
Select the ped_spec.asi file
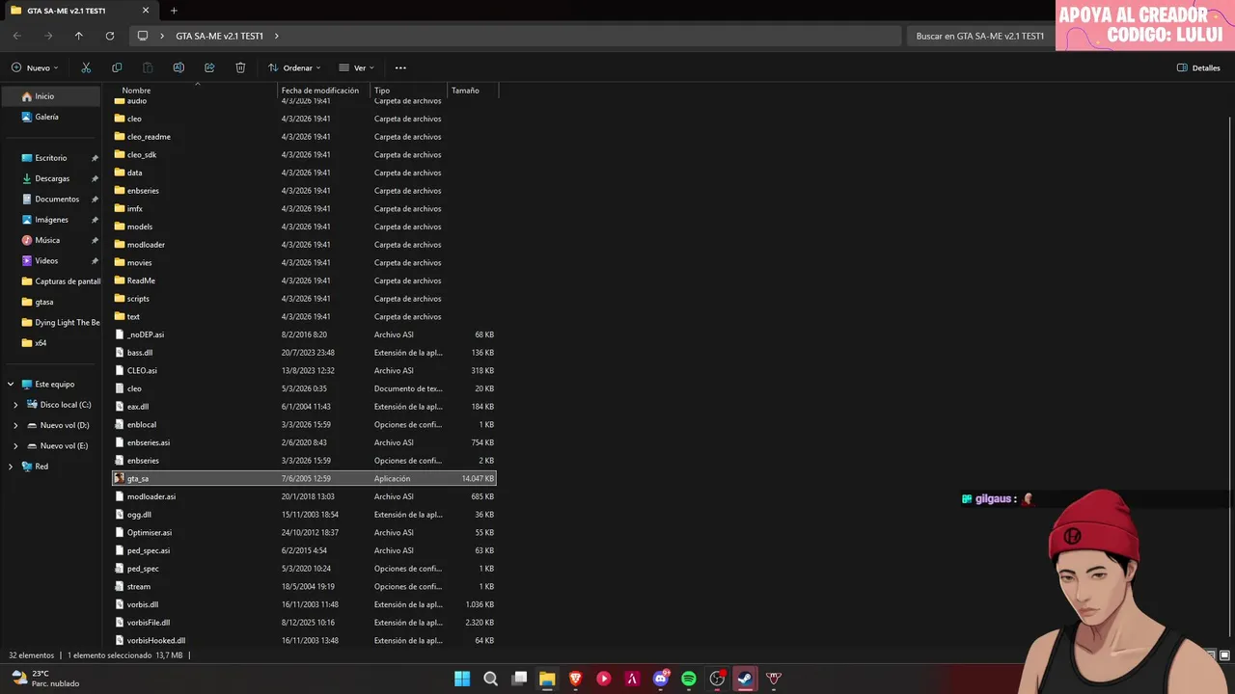[x=304, y=550]
